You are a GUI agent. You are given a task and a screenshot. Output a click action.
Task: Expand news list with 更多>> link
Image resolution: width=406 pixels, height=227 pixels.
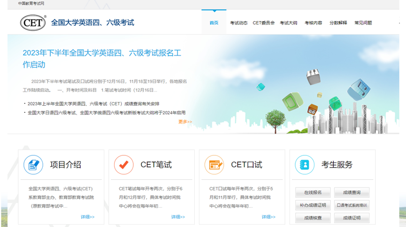coord(185,122)
